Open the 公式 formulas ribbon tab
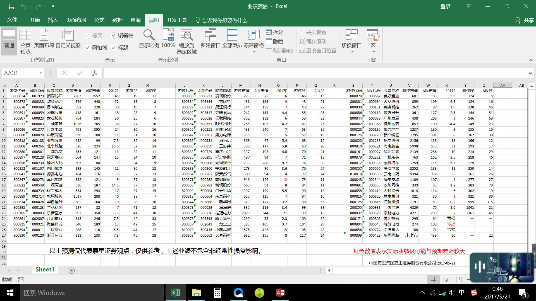Viewport: 536px width, 301px height. pyautogui.click(x=99, y=20)
